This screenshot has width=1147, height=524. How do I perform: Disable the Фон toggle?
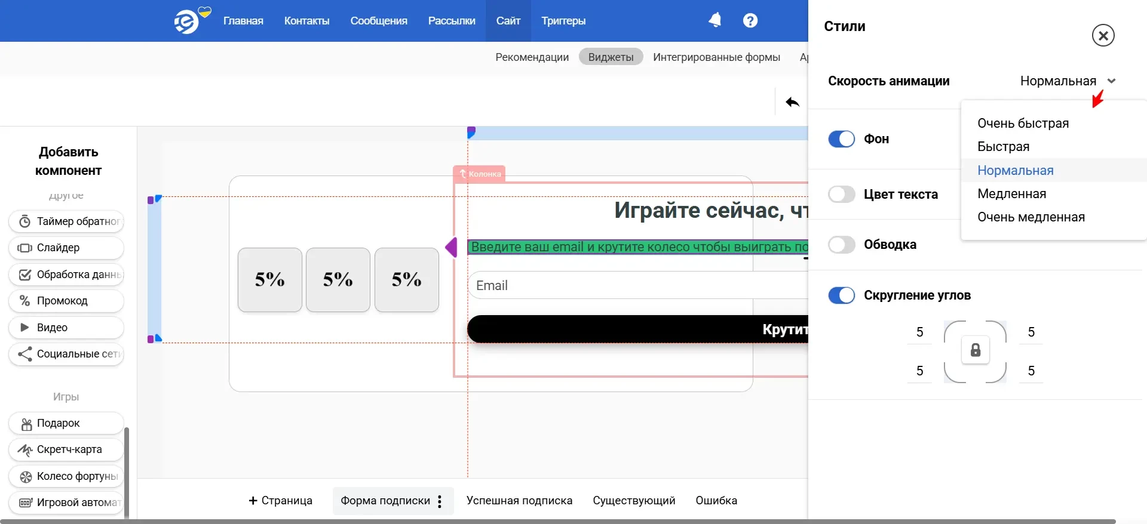coord(841,139)
